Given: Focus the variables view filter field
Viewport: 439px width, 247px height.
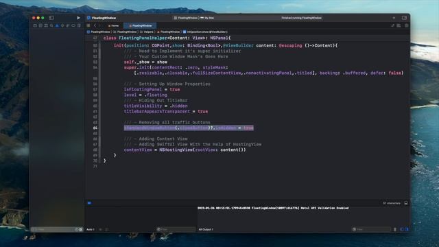Looking at the screenshot, I should point(176,229).
